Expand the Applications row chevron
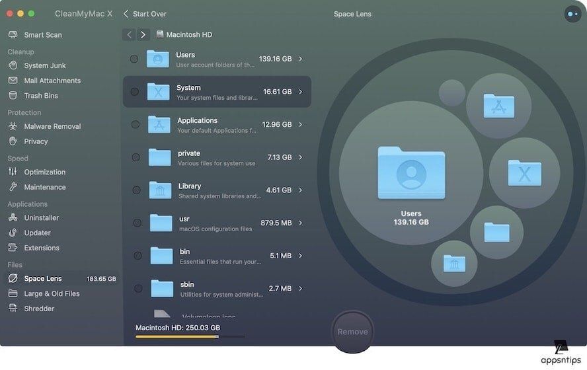587x370 pixels. coord(301,125)
